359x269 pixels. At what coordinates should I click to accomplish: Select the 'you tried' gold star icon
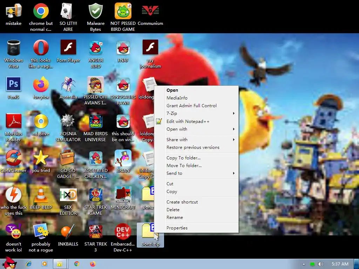[41, 158]
